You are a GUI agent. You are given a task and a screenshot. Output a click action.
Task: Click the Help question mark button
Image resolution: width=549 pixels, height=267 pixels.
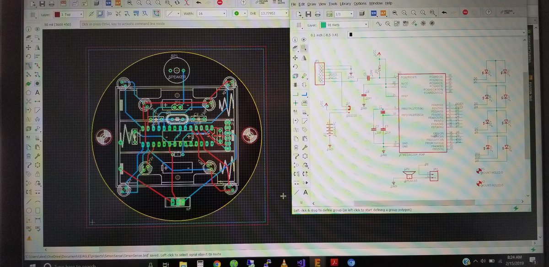click(x=488, y=13)
